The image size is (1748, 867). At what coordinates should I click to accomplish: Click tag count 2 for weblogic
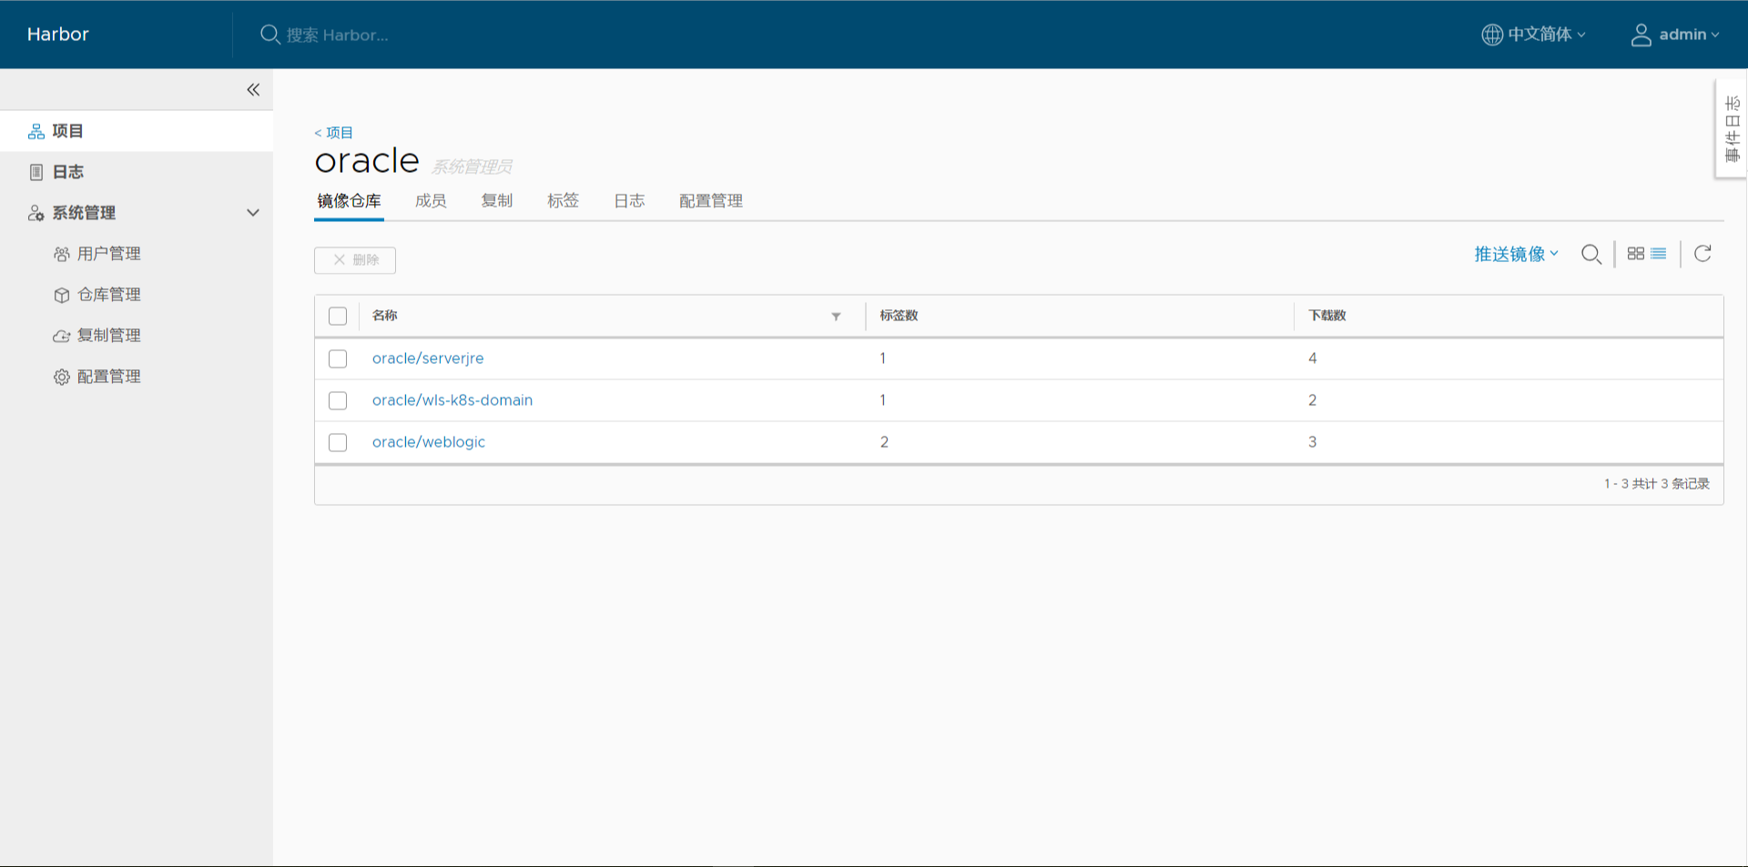884,442
